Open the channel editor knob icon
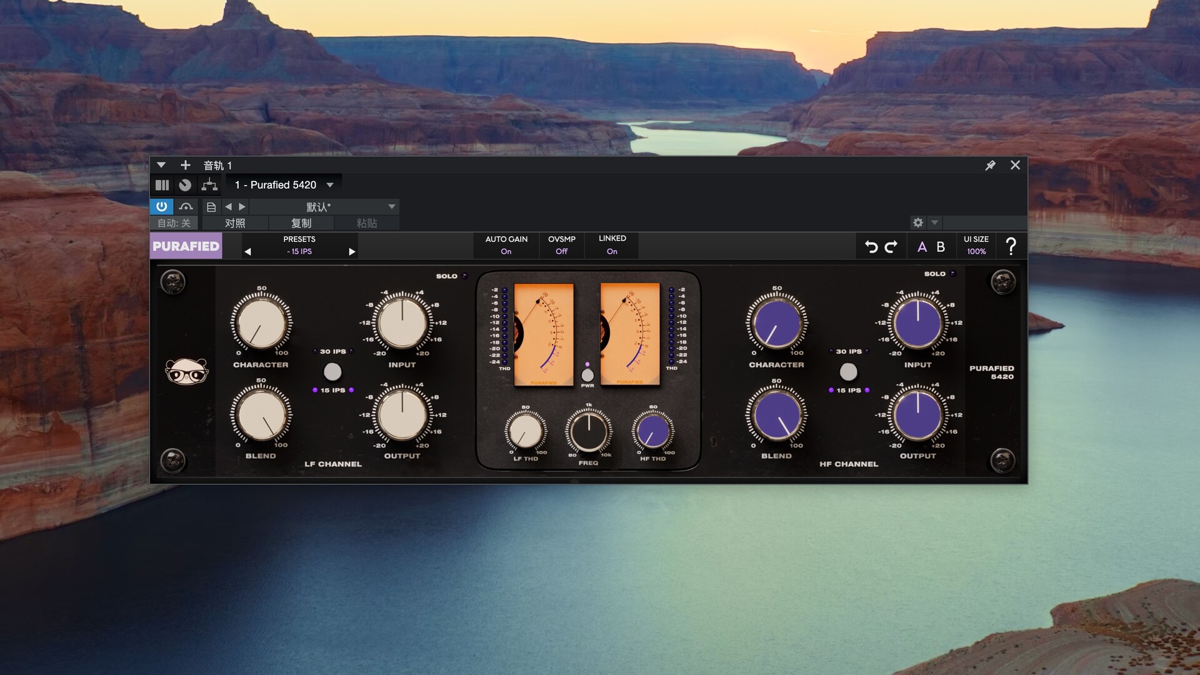 185,185
